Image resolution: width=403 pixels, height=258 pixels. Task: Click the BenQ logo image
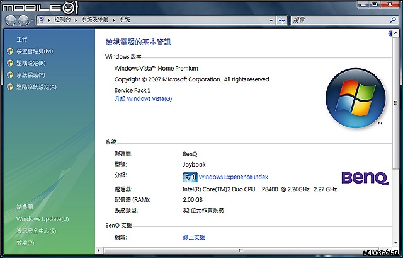point(365,179)
